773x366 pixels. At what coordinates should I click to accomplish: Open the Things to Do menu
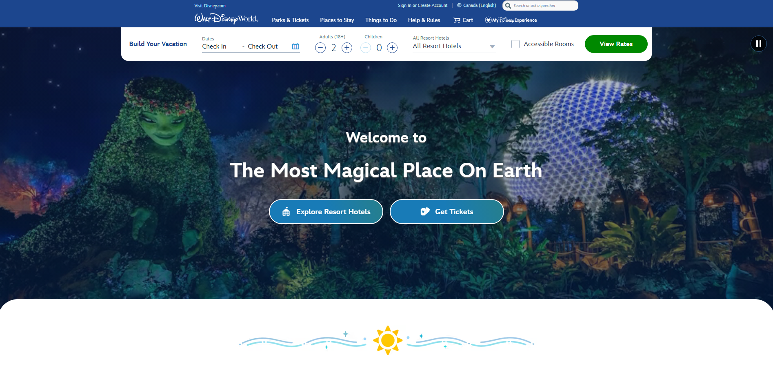click(x=381, y=20)
